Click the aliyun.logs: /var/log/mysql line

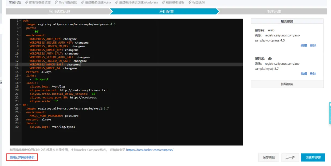pyautogui.click(x=52, y=127)
